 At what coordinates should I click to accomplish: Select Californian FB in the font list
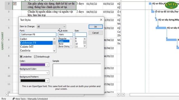[36, 43]
